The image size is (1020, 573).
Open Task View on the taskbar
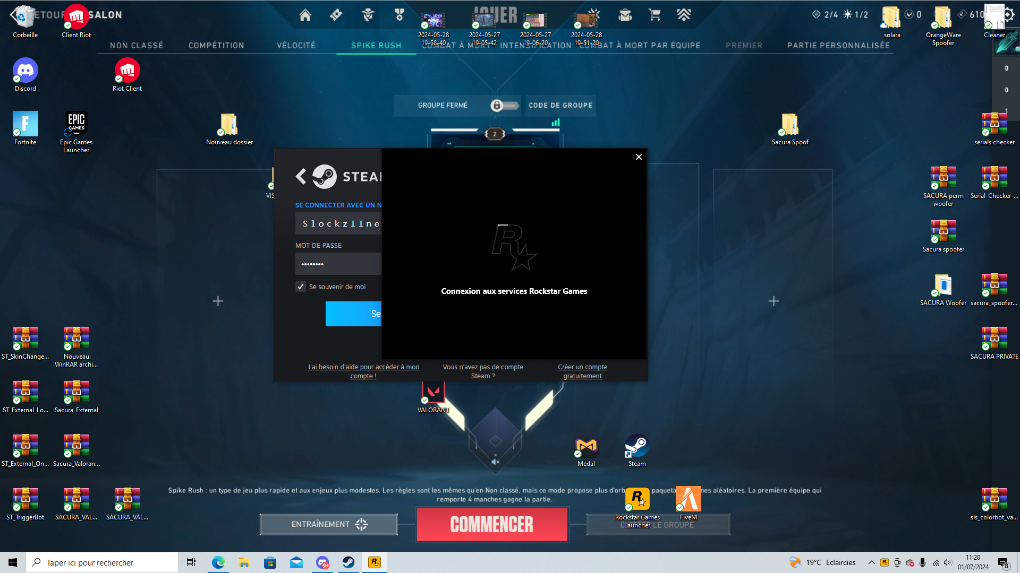click(191, 562)
